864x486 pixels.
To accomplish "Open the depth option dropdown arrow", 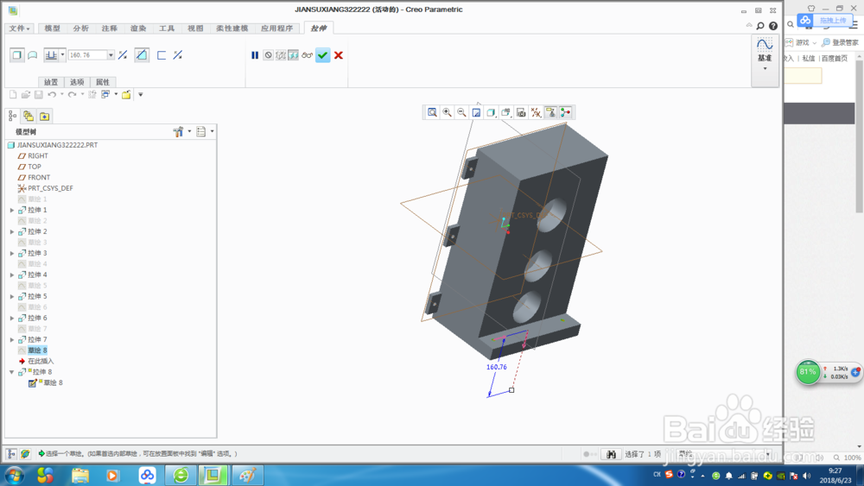I will [x=62, y=55].
